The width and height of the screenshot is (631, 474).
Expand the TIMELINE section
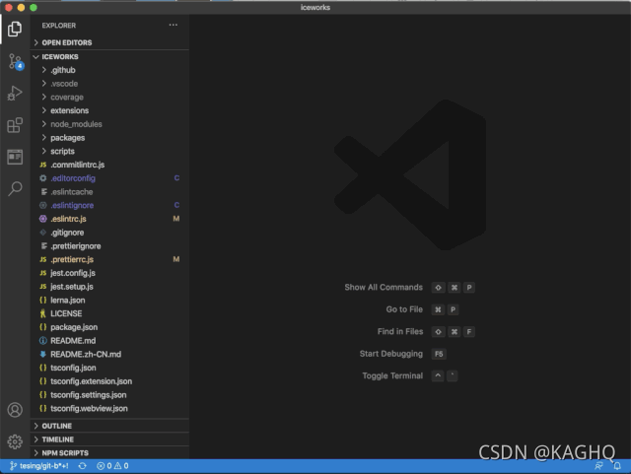pyautogui.click(x=109, y=440)
